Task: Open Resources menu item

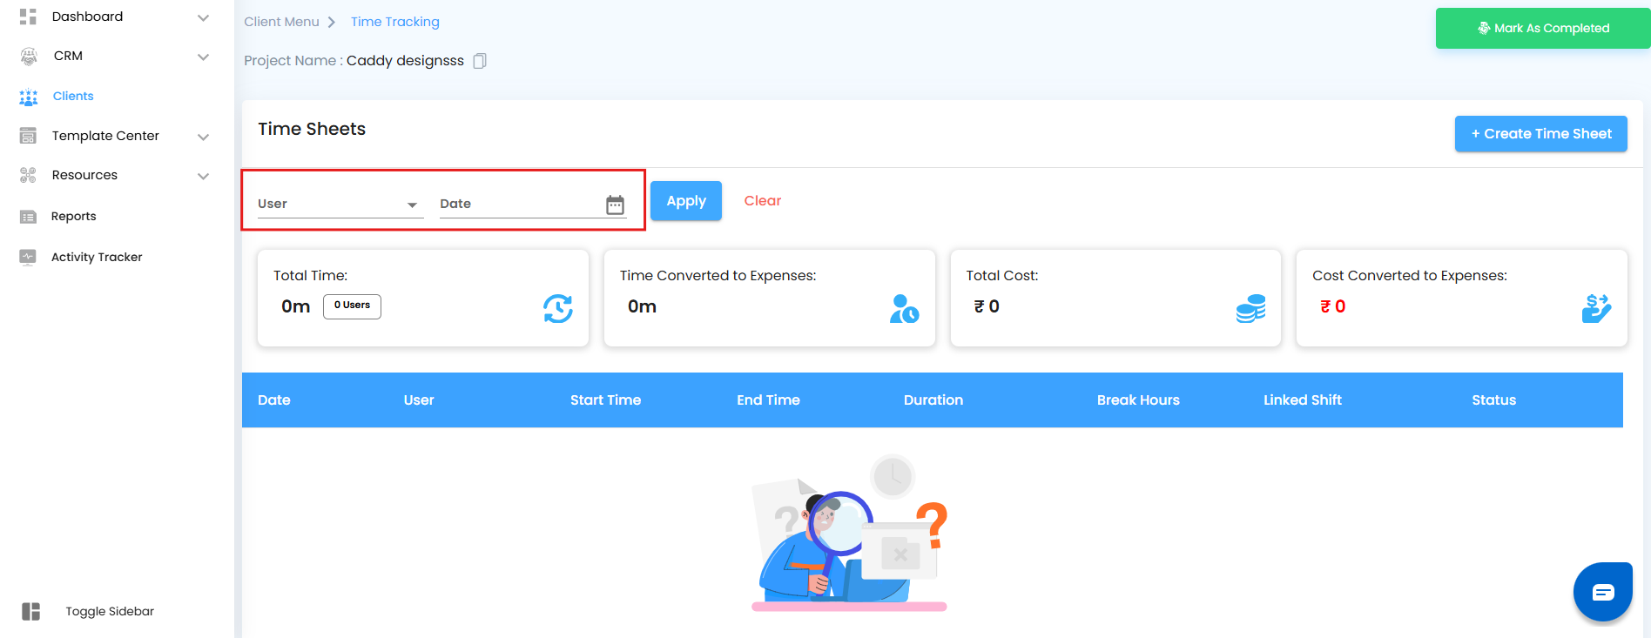Action: 84,175
